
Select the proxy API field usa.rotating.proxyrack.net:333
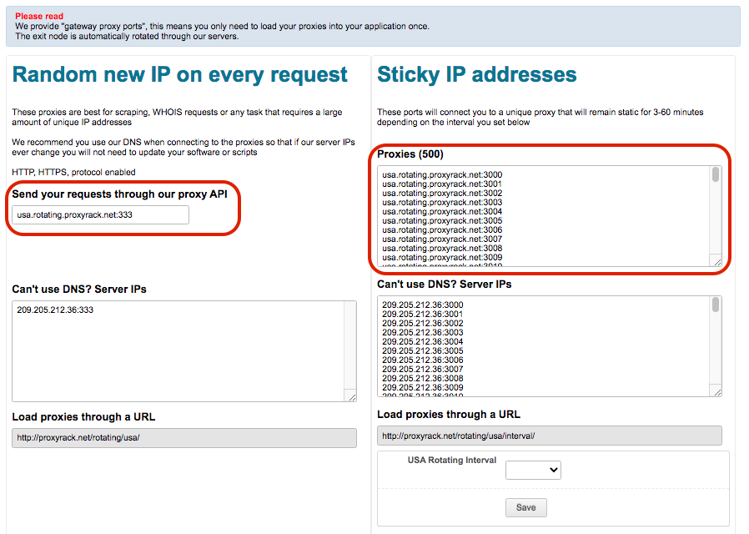(100, 215)
